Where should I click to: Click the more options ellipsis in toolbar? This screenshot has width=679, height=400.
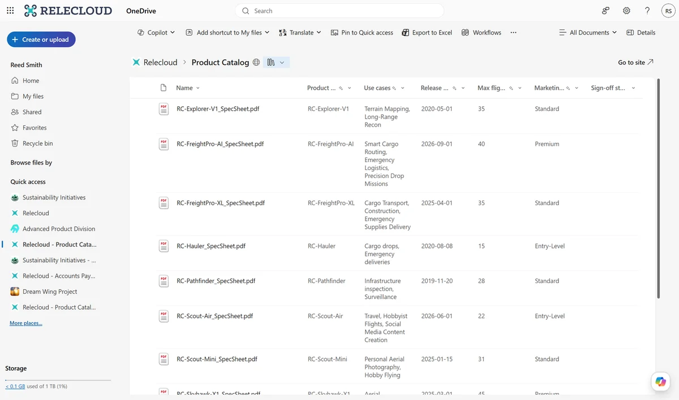pyautogui.click(x=513, y=33)
